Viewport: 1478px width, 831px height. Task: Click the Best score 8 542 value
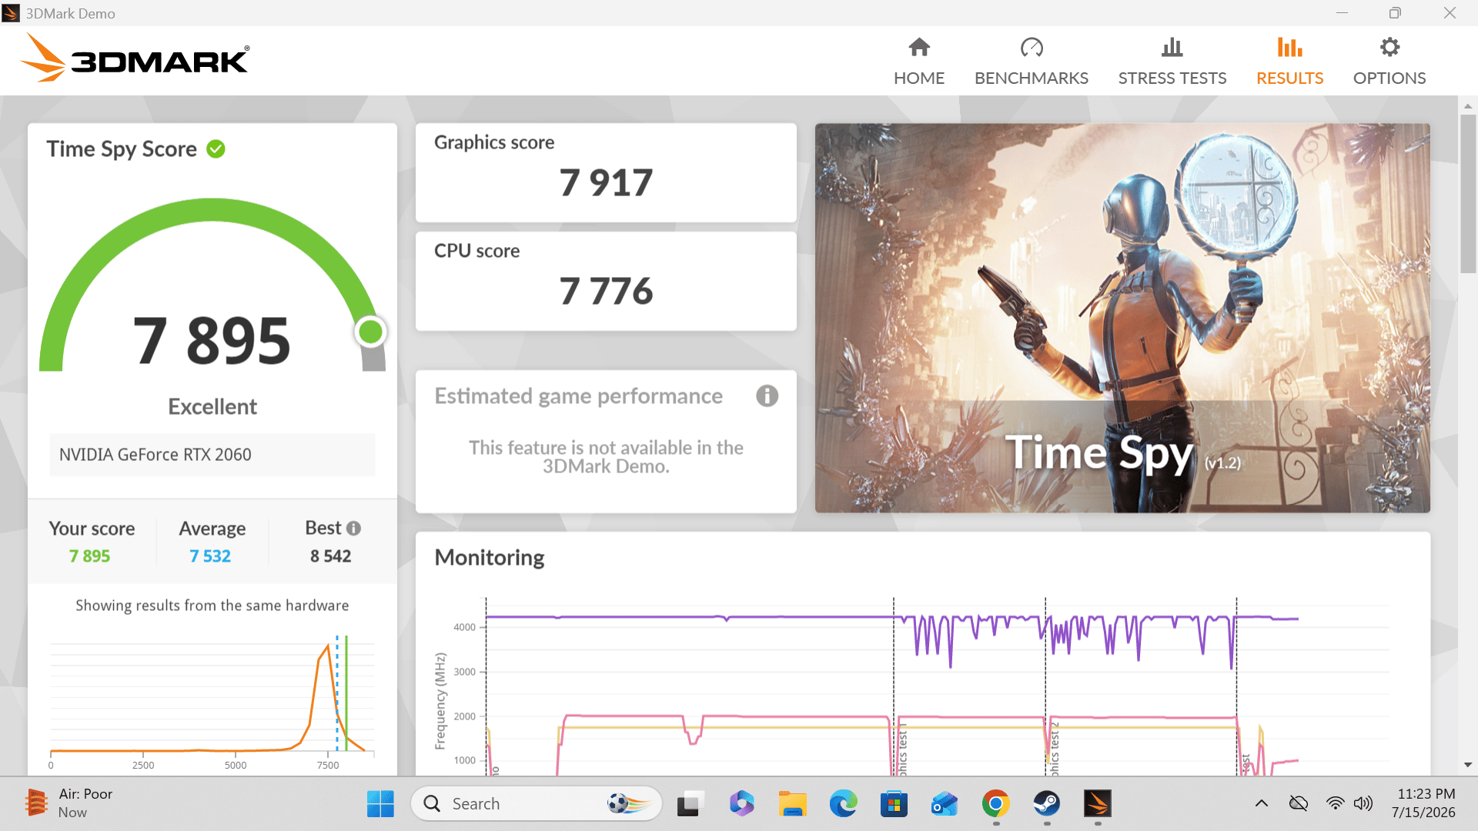coord(331,556)
